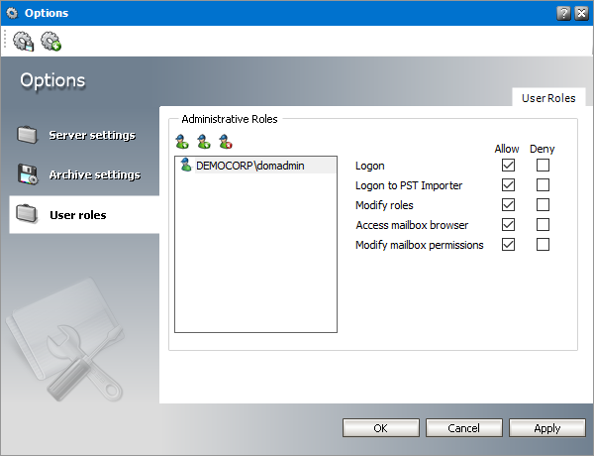
Task: Open the Archive settings section
Action: click(x=94, y=175)
